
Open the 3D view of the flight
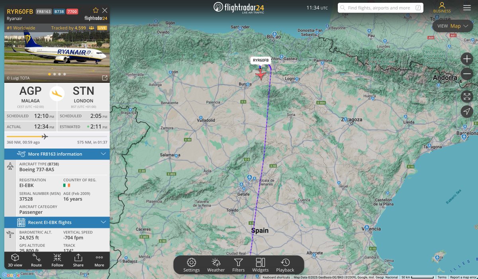point(15,260)
